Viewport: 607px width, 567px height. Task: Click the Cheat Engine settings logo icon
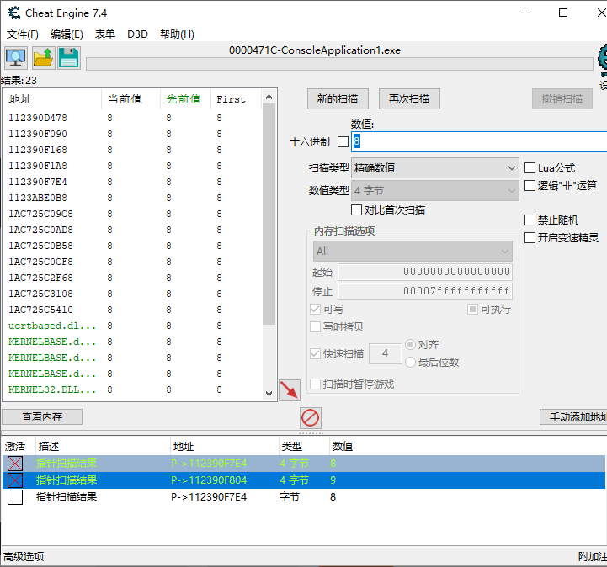(602, 59)
